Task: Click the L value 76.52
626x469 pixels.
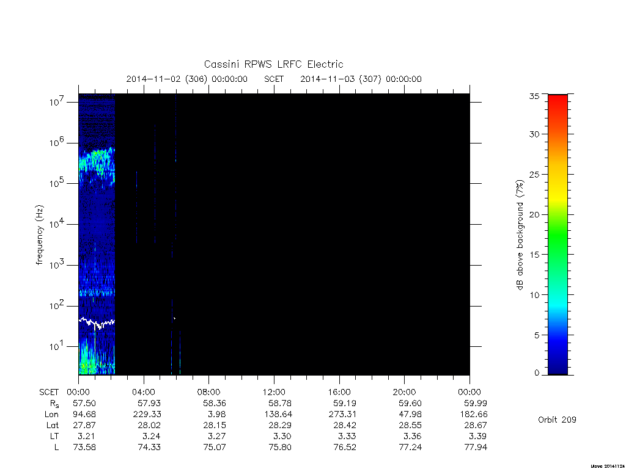Action: [x=345, y=447]
